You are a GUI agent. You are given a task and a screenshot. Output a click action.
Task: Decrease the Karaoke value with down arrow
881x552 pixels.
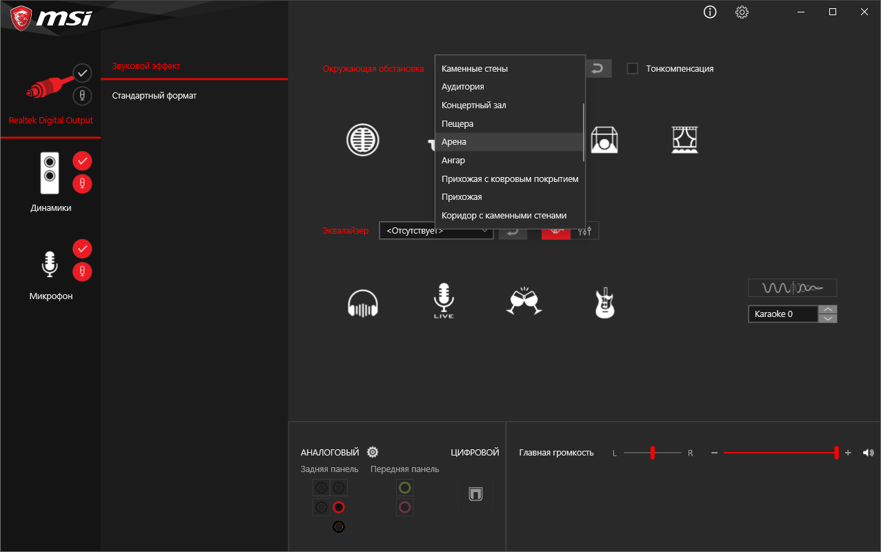pos(828,318)
